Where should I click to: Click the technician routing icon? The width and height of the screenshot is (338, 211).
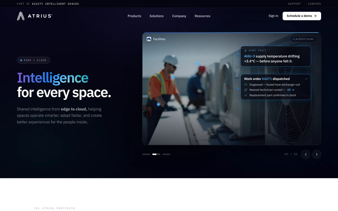pos(246,90)
